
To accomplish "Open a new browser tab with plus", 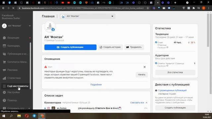I will point(175,3).
